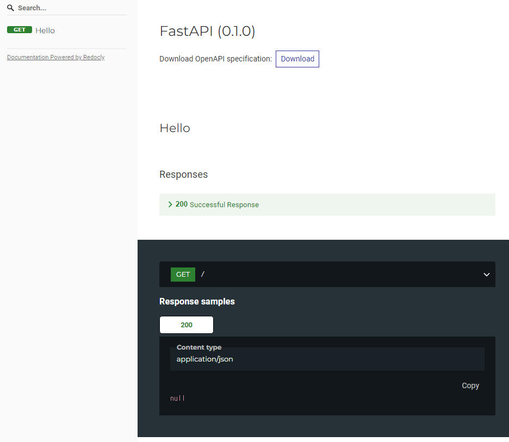Screen dimensions: 509x442
Task: Select the 200 response sample tab
Action: coord(187,325)
